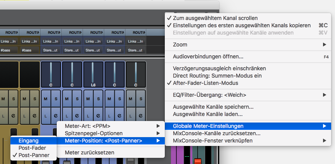Image resolution: width=335 pixels, height=164 pixels.
Task: Choose 'Ausgewählte Kanäle laden...'
Action: click(x=248, y=114)
